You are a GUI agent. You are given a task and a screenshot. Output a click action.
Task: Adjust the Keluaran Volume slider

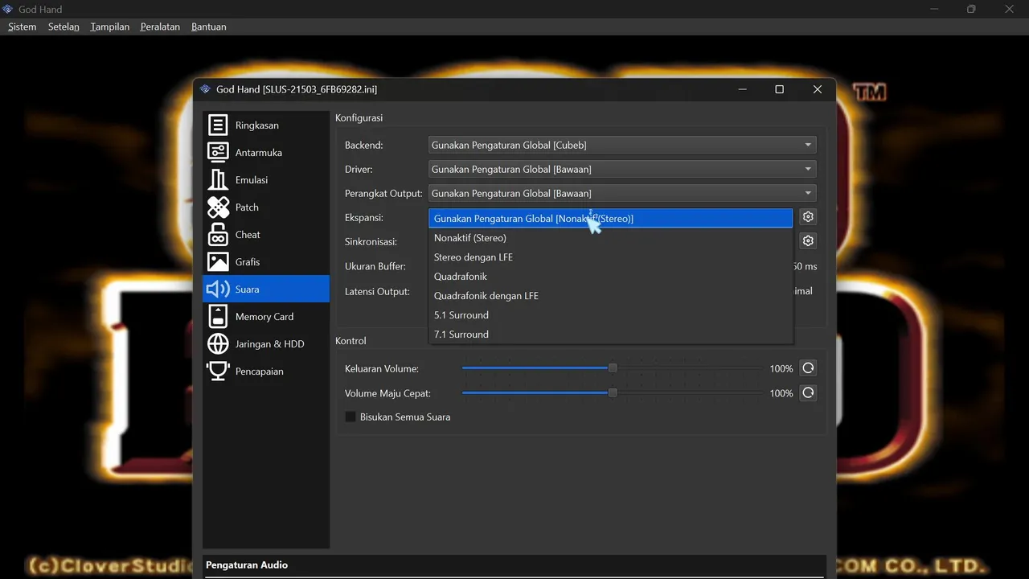(613, 368)
